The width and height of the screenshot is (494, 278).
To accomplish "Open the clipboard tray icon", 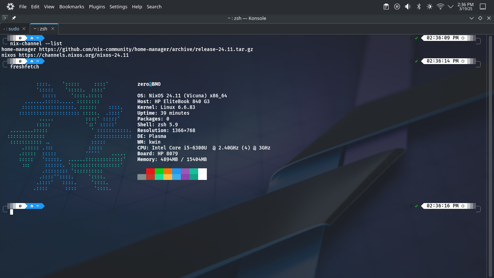I will coord(386,7).
